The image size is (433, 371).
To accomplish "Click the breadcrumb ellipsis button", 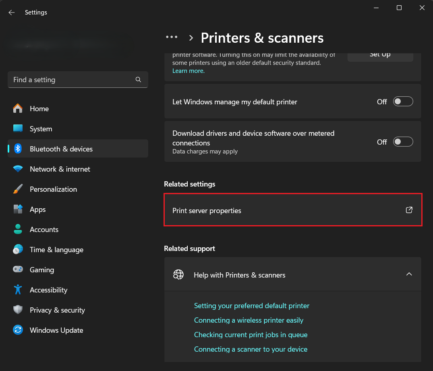I will coord(172,37).
